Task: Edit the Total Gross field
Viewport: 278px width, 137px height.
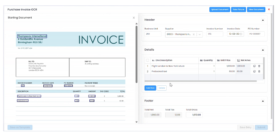Action: pos(194,115)
